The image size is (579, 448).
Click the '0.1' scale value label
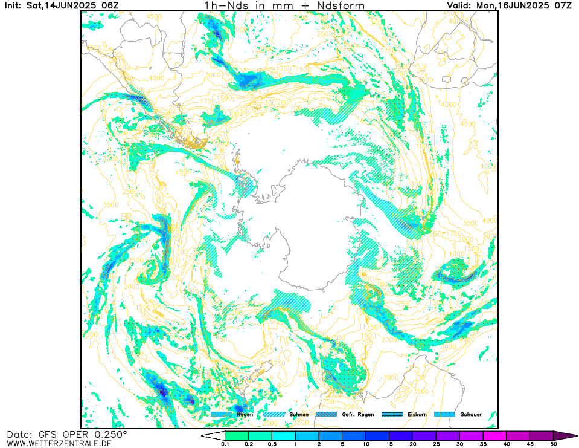(225, 444)
